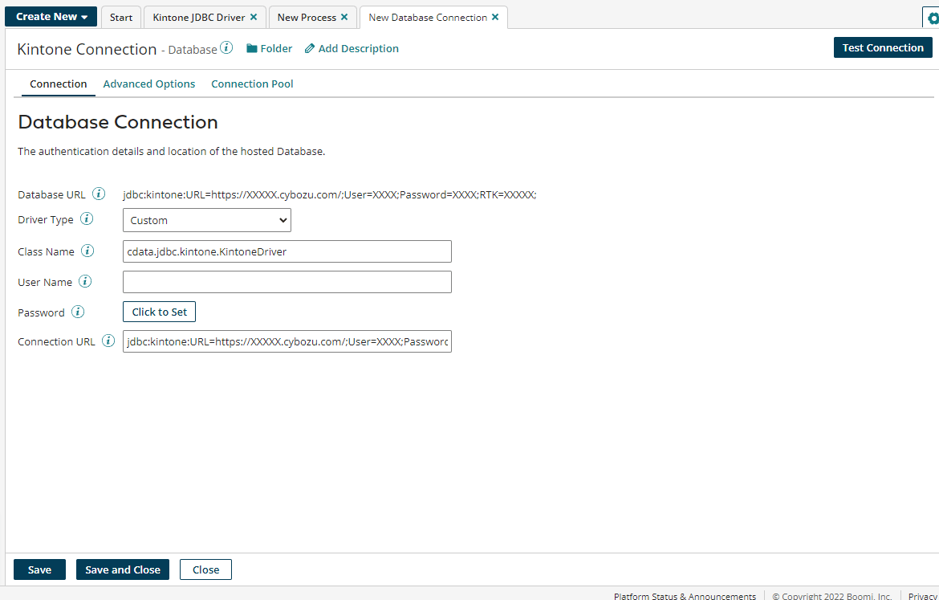
Task: Open the Advanced Options sub-tab
Action: click(149, 84)
